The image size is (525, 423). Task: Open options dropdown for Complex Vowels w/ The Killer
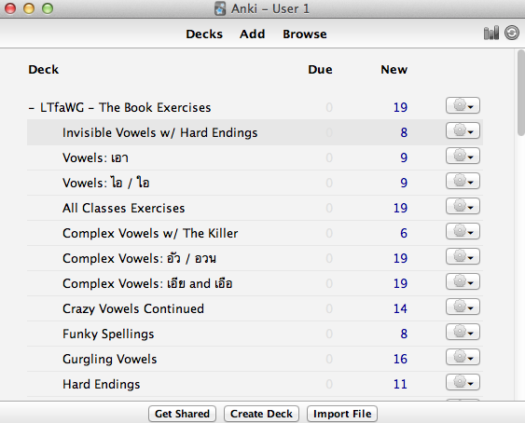(x=463, y=231)
